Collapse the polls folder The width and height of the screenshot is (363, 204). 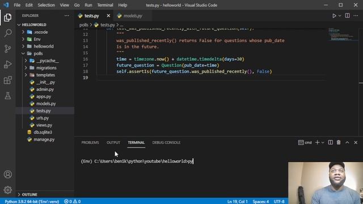(38, 53)
